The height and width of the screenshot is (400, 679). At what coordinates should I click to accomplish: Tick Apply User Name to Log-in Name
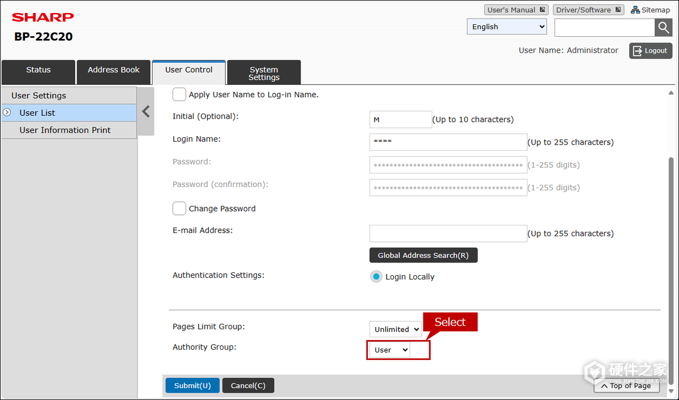point(179,94)
